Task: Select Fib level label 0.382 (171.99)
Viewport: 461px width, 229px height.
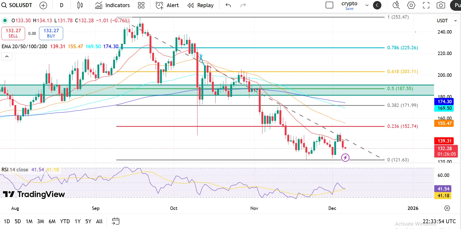Action: (x=403, y=105)
